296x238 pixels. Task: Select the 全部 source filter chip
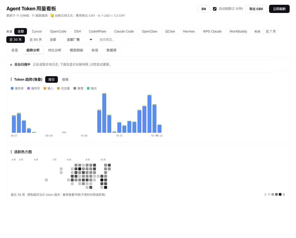21,31
